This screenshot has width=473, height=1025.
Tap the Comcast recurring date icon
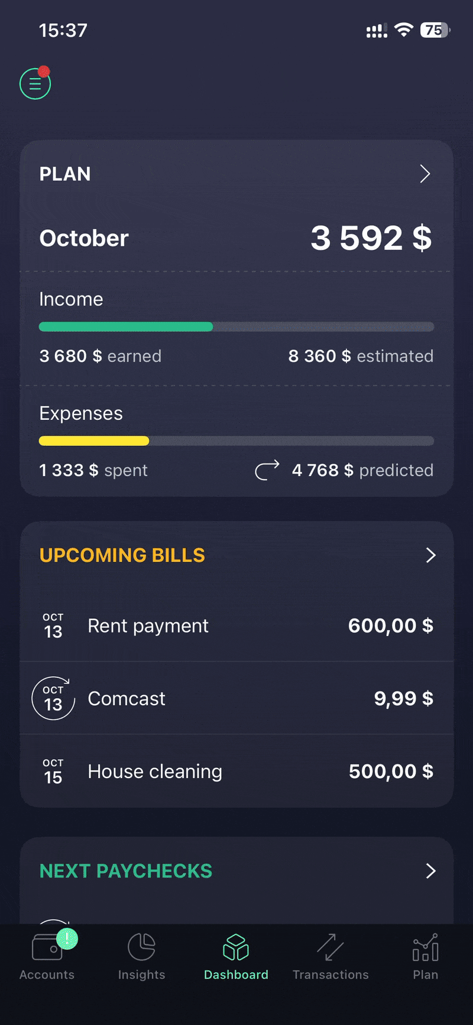tap(53, 699)
